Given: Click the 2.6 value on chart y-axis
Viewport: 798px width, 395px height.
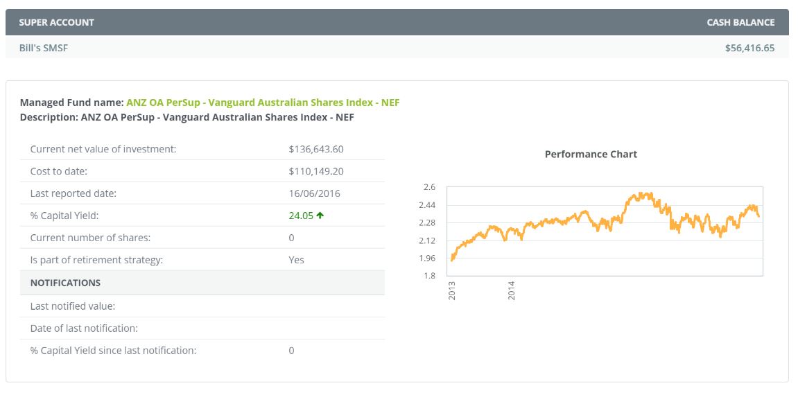Looking at the screenshot, I should (x=428, y=187).
